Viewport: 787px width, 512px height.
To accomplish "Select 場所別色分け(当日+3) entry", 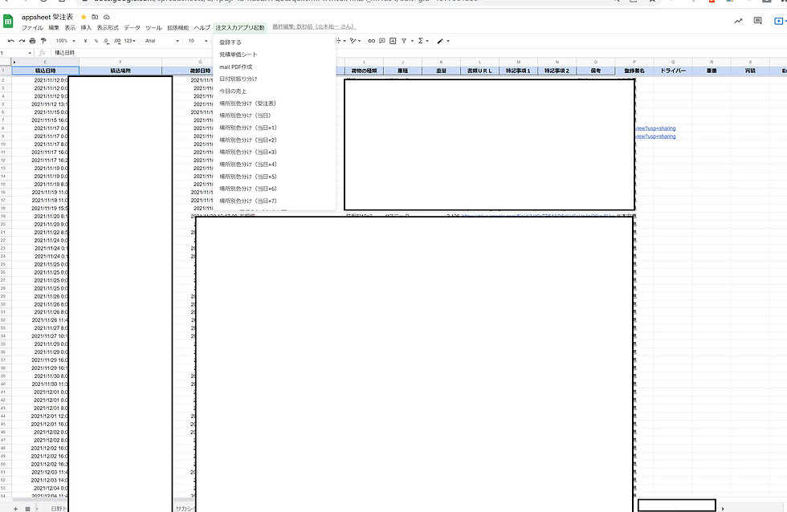I will click(x=248, y=152).
